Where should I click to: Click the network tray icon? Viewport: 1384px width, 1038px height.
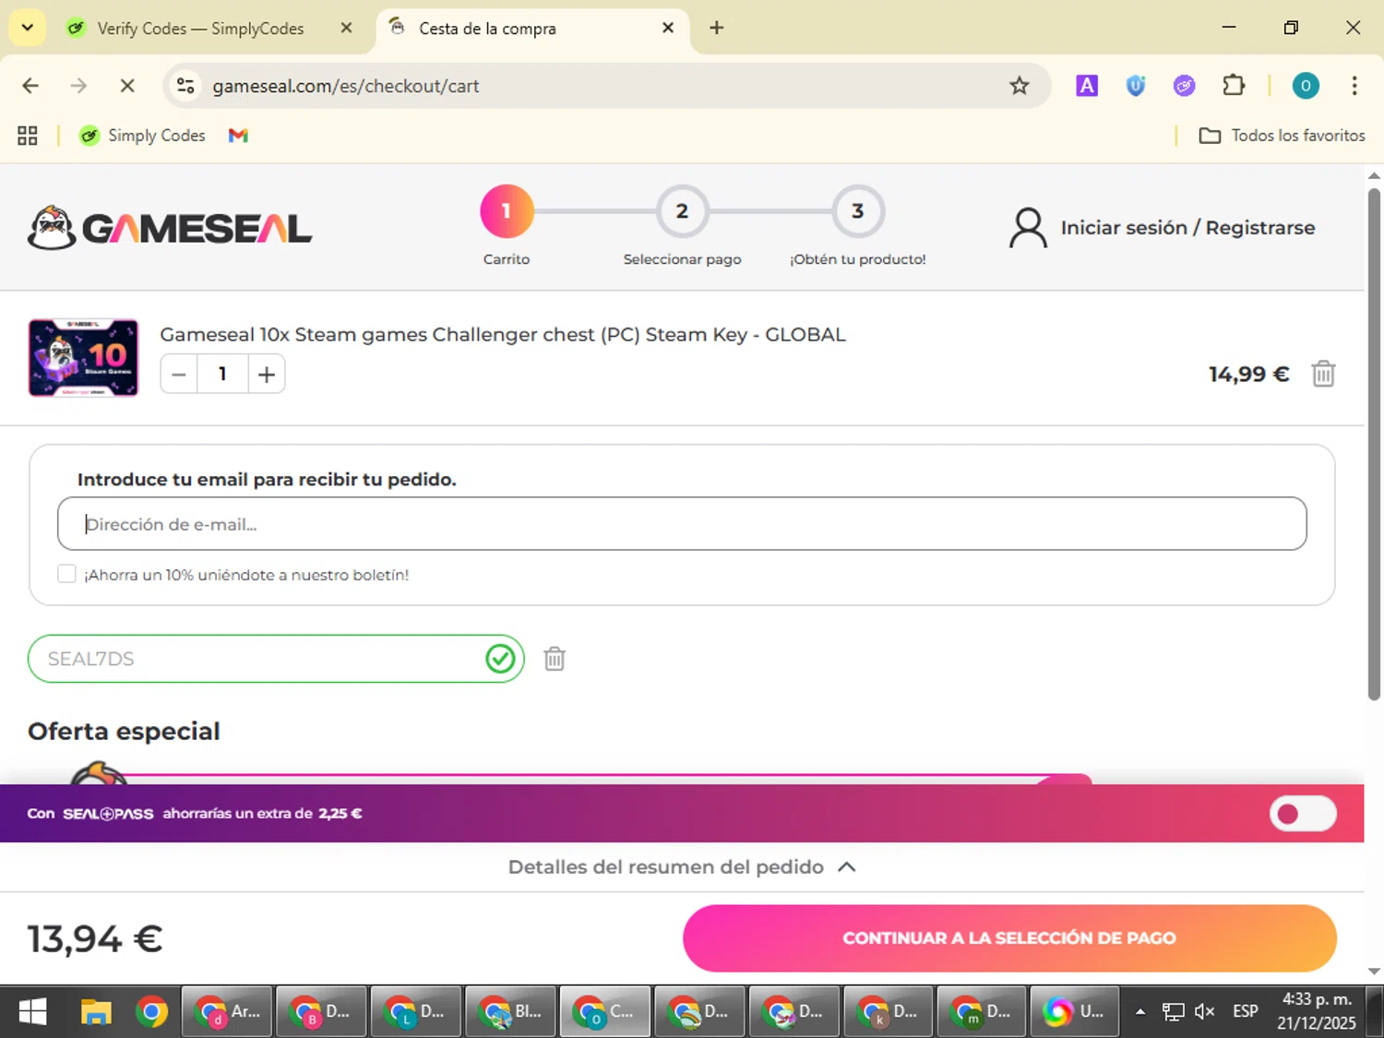(x=1173, y=1012)
